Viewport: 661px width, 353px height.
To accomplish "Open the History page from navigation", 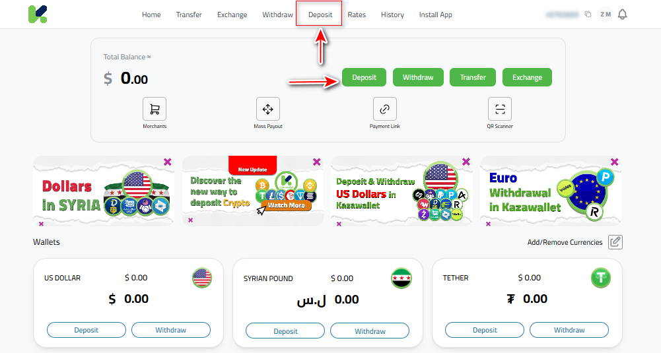I will click(x=392, y=15).
